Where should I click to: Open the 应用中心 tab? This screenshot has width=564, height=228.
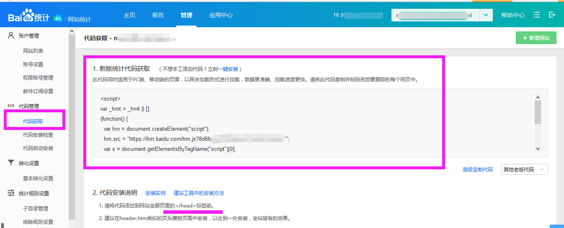click(x=221, y=15)
